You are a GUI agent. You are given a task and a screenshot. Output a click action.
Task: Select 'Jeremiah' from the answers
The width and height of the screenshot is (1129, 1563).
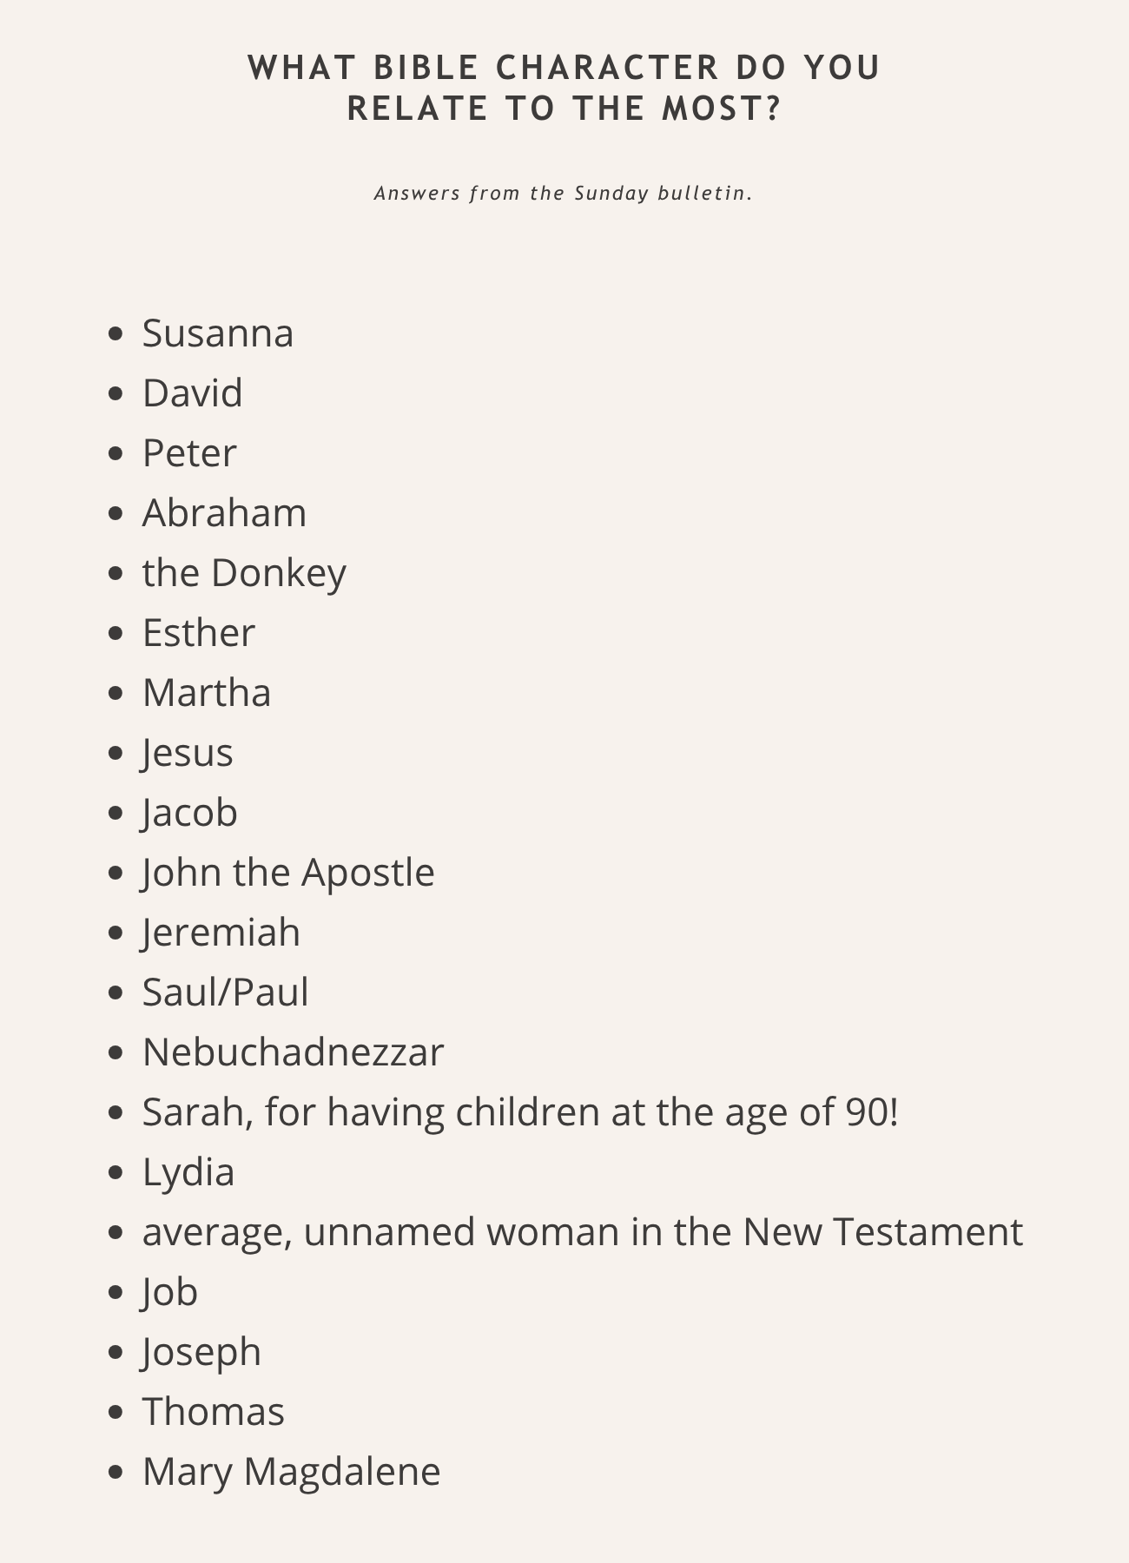pyautogui.click(x=221, y=933)
